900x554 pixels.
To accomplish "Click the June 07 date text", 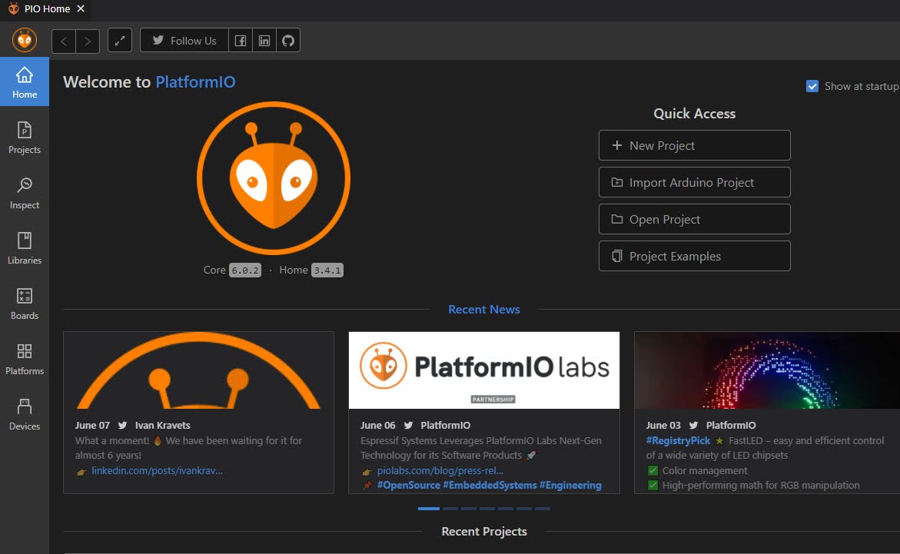I will (x=92, y=426).
